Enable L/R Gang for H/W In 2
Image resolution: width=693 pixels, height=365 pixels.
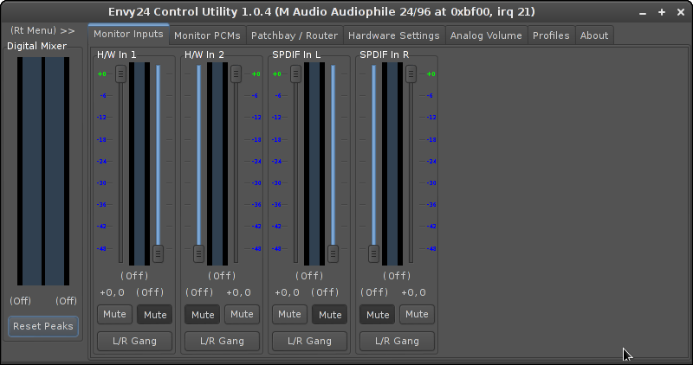point(222,341)
